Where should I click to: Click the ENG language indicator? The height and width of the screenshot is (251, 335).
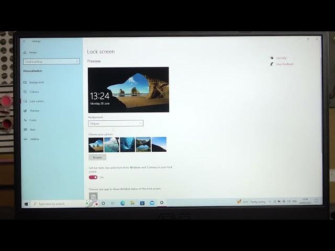[295, 201]
